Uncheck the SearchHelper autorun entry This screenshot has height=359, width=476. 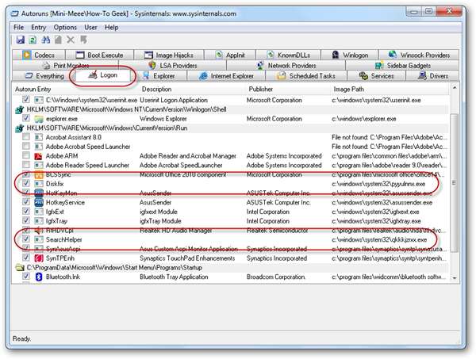(26, 239)
